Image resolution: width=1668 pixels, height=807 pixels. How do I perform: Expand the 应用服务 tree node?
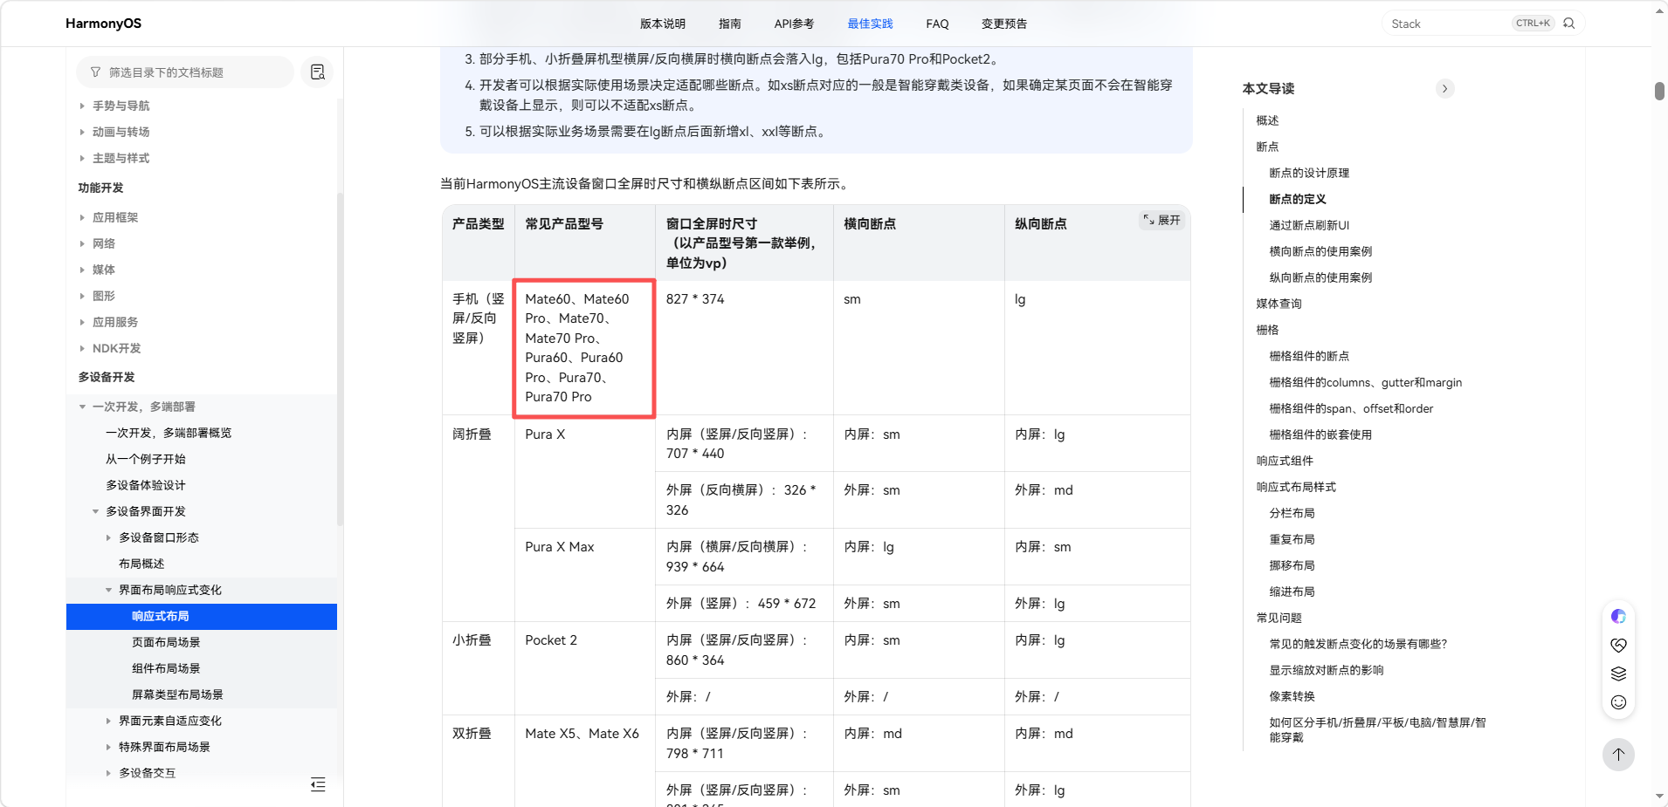[82, 322]
